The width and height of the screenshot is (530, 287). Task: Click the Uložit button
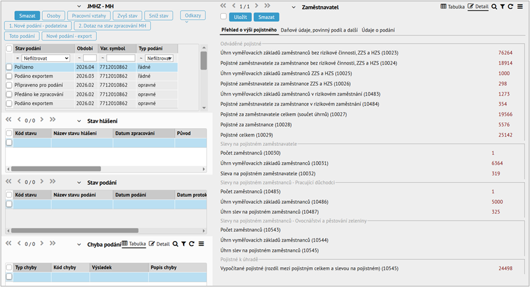240,17
